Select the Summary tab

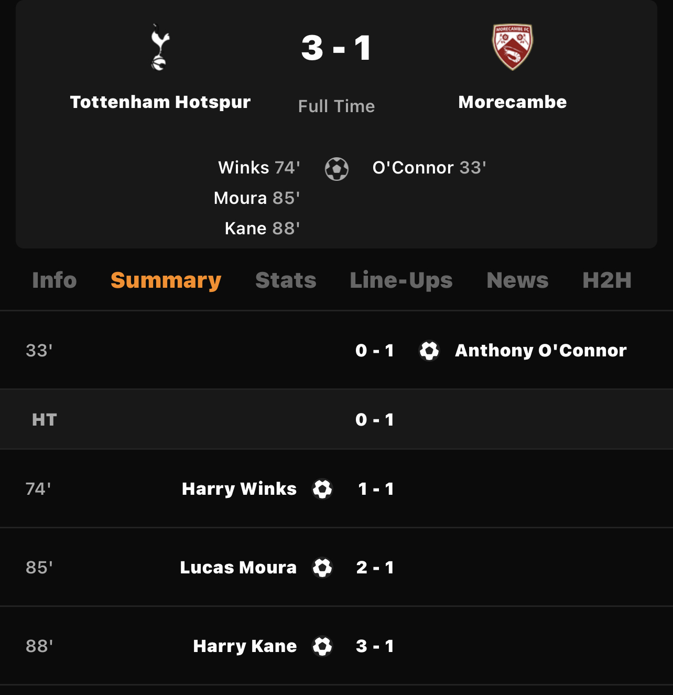(166, 280)
